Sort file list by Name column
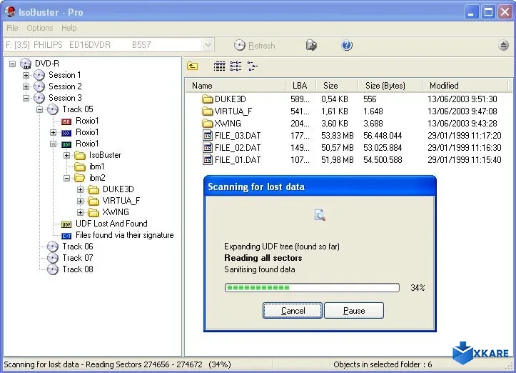The width and height of the screenshot is (516, 373). click(236, 86)
